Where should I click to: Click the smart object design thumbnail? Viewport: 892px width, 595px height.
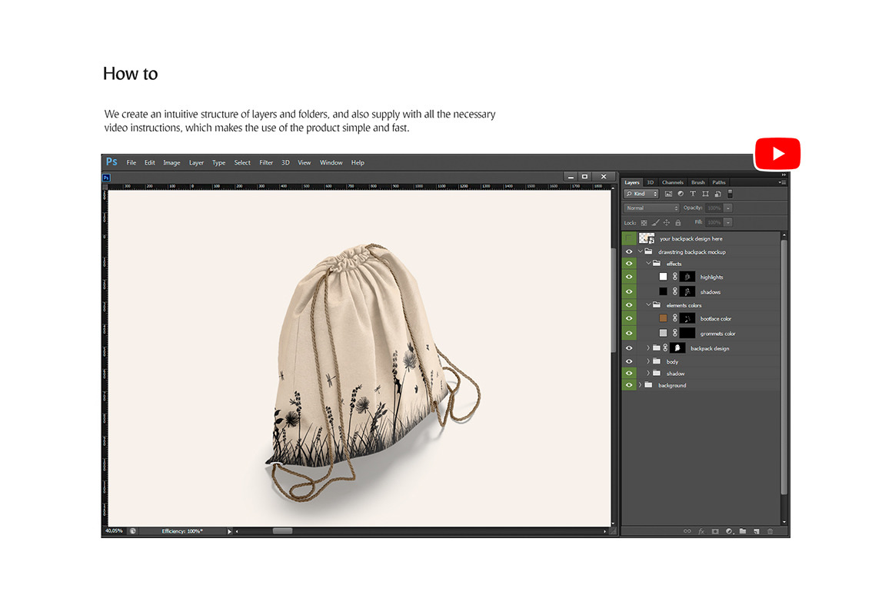click(646, 238)
